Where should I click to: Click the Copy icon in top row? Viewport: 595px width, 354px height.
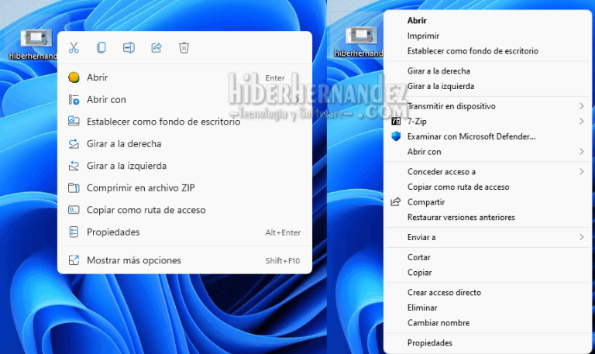click(x=101, y=48)
